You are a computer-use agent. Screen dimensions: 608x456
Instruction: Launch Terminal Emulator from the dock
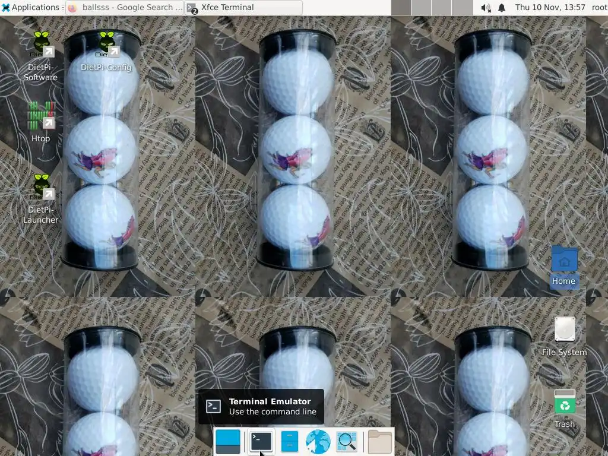261,442
